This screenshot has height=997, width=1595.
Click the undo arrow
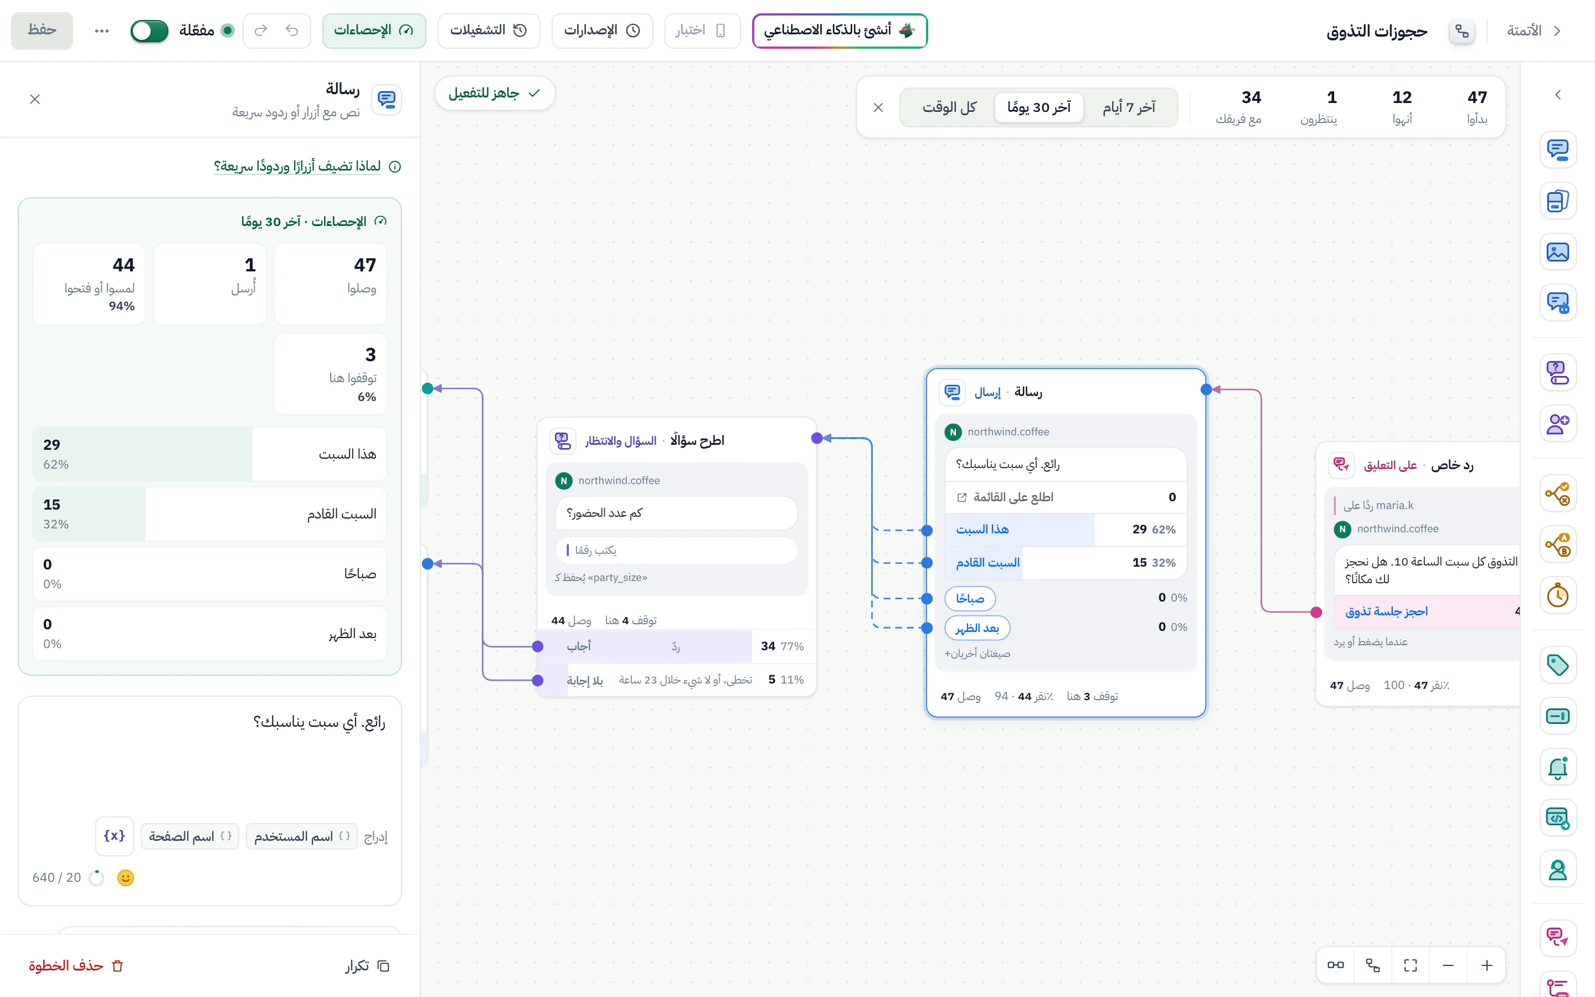coord(292,30)
